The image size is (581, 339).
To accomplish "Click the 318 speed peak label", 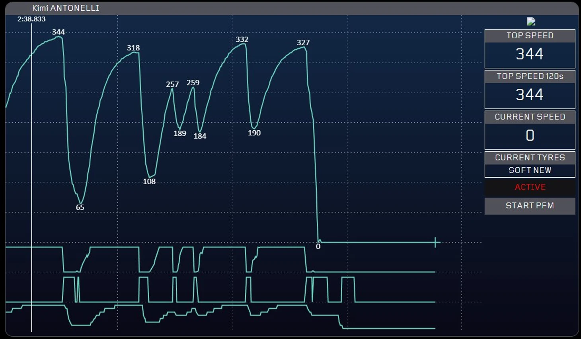I will [133, 48].
